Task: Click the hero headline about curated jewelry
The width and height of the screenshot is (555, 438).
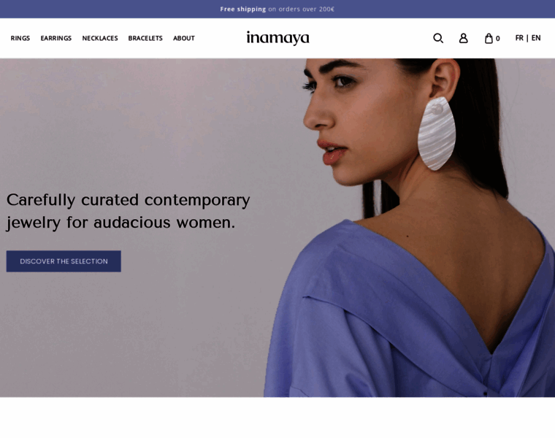Action: pos(128,211)
